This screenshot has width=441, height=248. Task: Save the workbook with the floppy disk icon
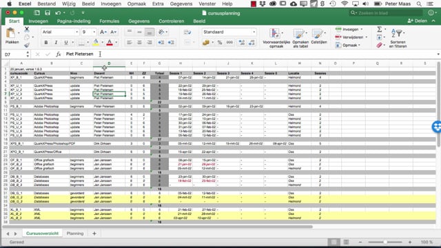(48, 13)
